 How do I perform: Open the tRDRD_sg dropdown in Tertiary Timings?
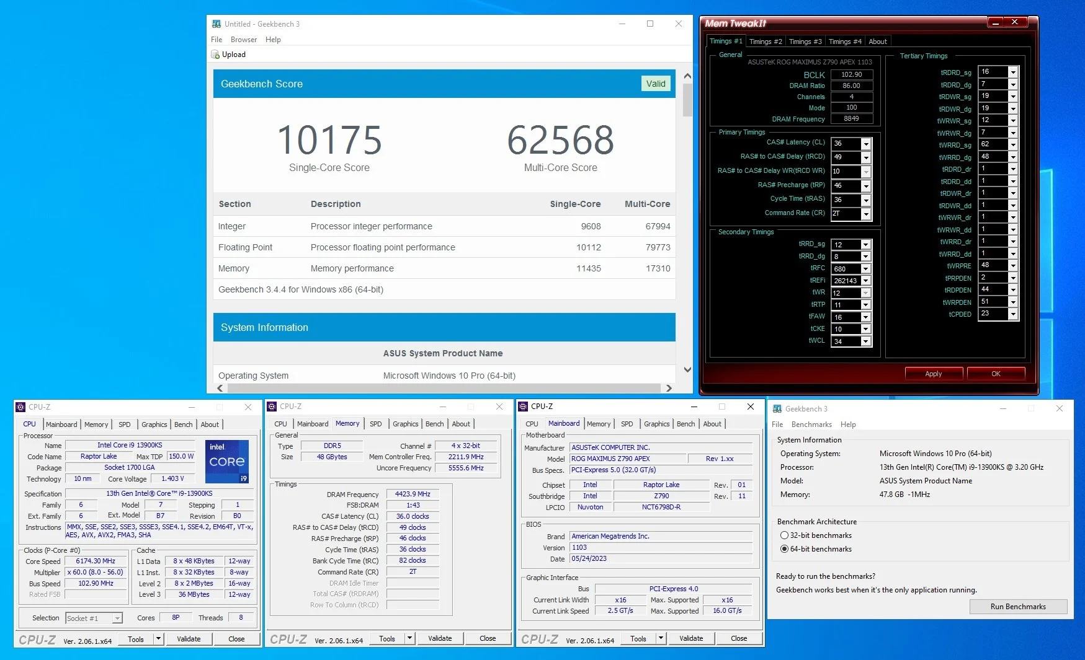pyautogui.click(x=1013, y=72)
